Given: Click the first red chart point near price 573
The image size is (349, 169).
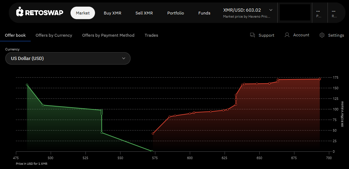Looking at the screenshot, I should click(153, 134).
